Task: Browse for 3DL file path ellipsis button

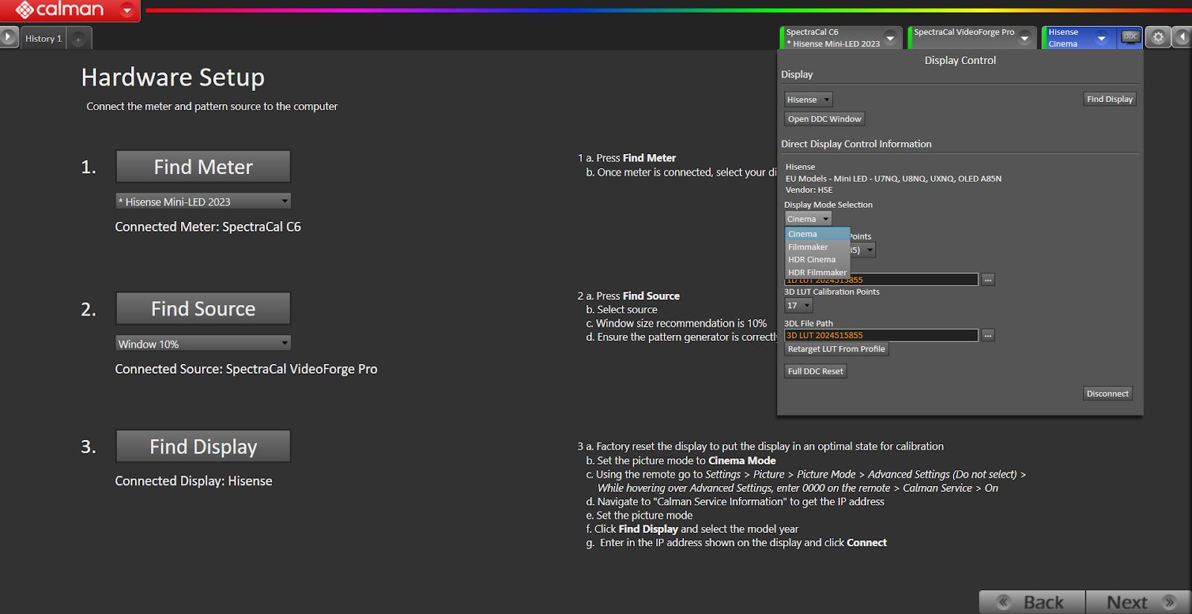Action: [x=988, y=336]
